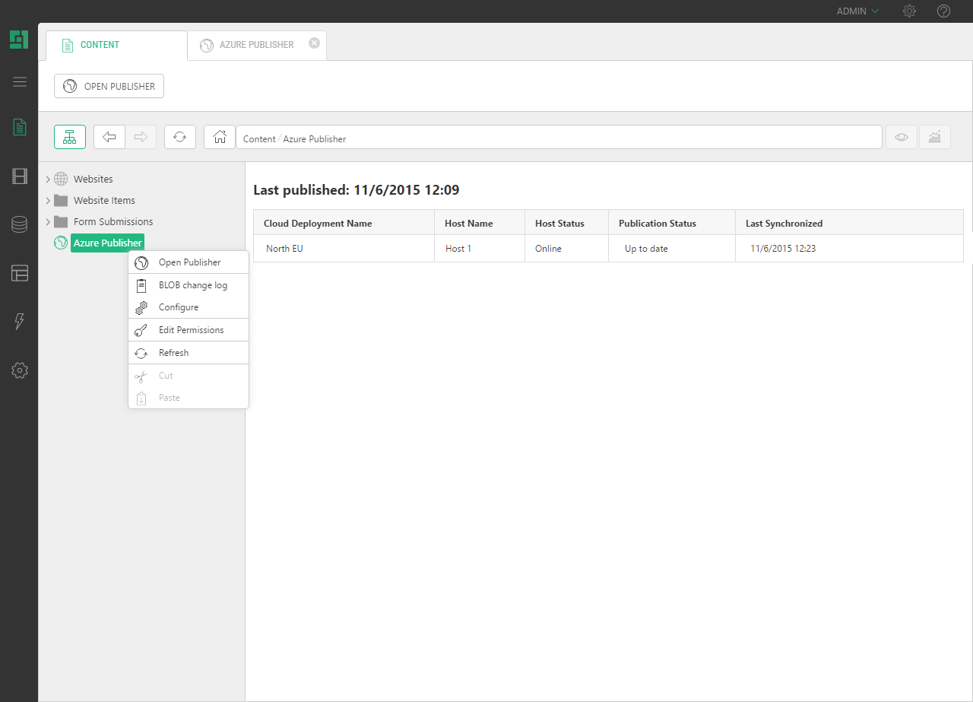The image size is (973, 702).
Task: Expand the Website Items folder
Action: 48,201
